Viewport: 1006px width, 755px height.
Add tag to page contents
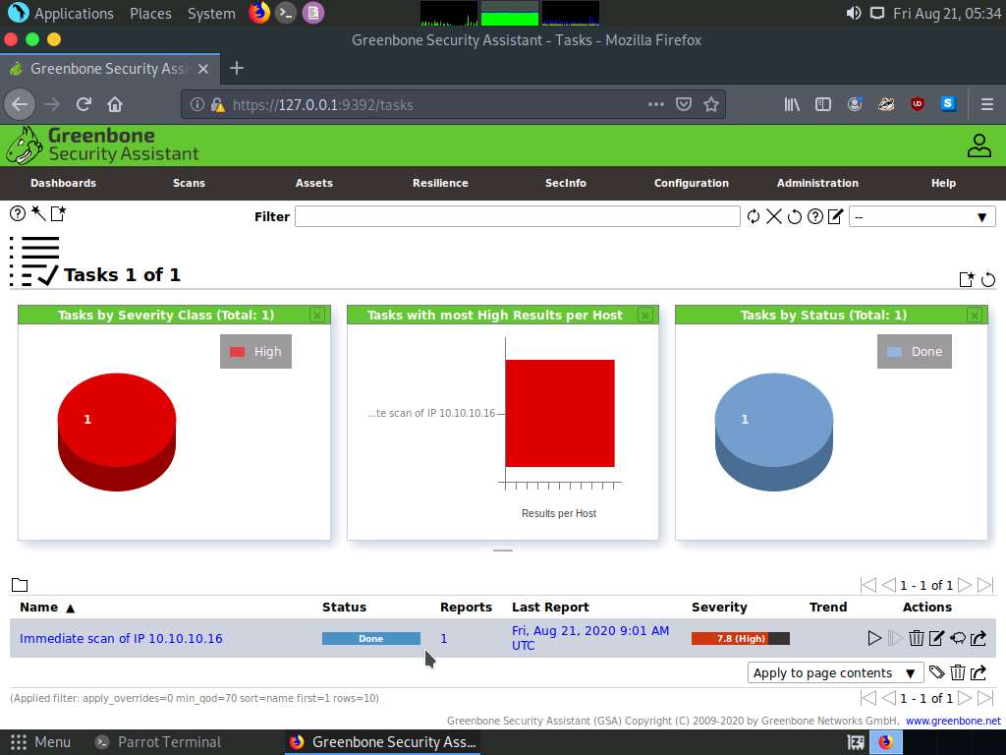936,672
